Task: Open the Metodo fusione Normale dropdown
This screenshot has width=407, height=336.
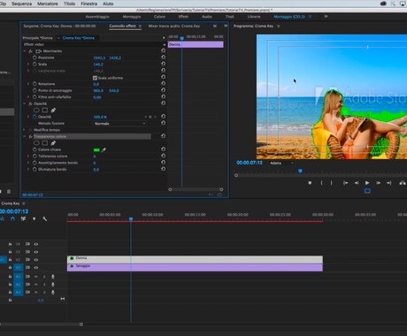Action: click(119, 124)
